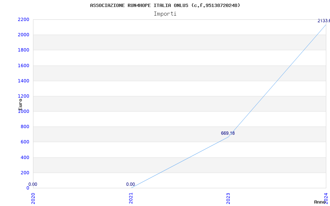Click the 1600 y-axis tick label
The height and width of the screenshot is (206, 330).
[x=24, y=66]
